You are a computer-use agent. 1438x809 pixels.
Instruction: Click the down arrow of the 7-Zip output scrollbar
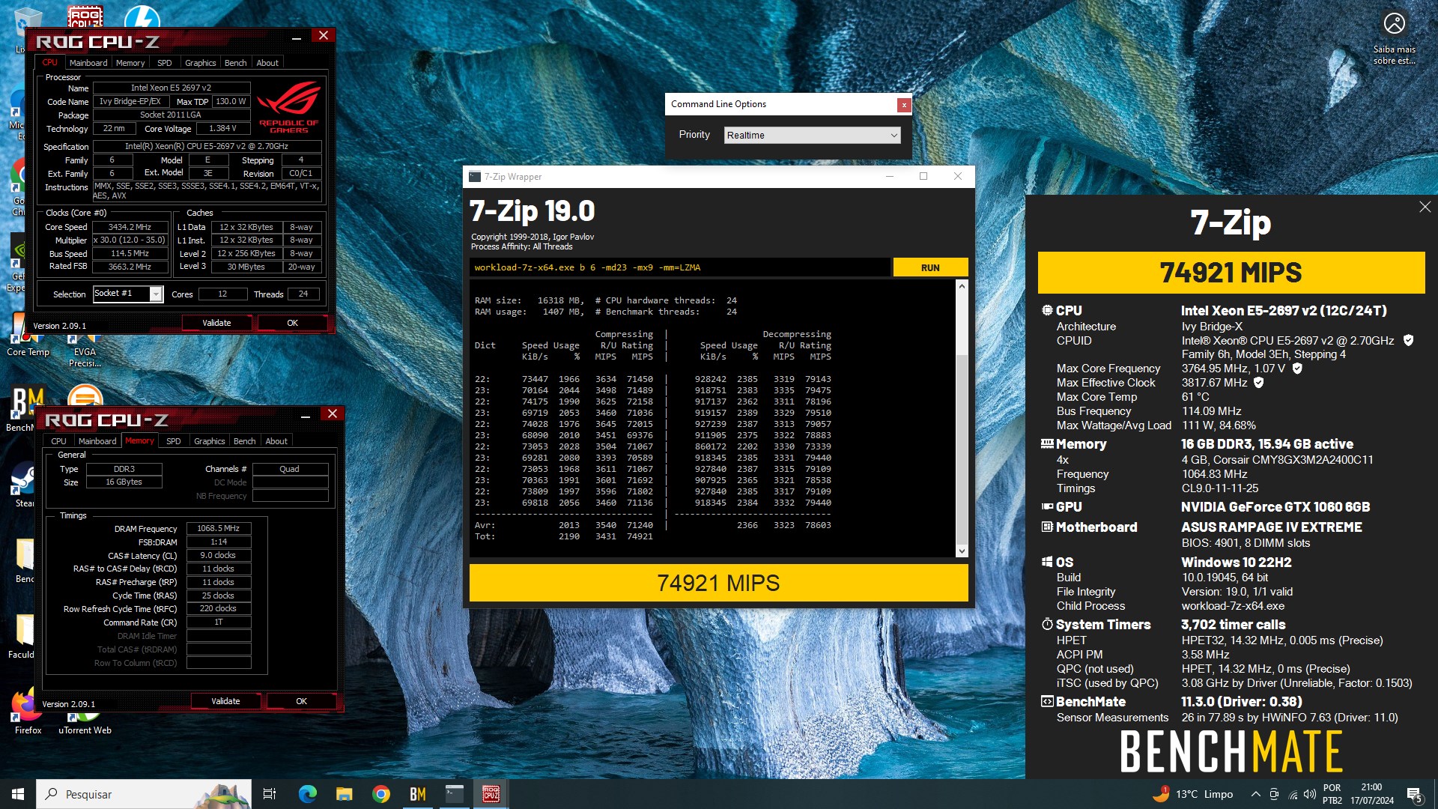click(962, 551)
